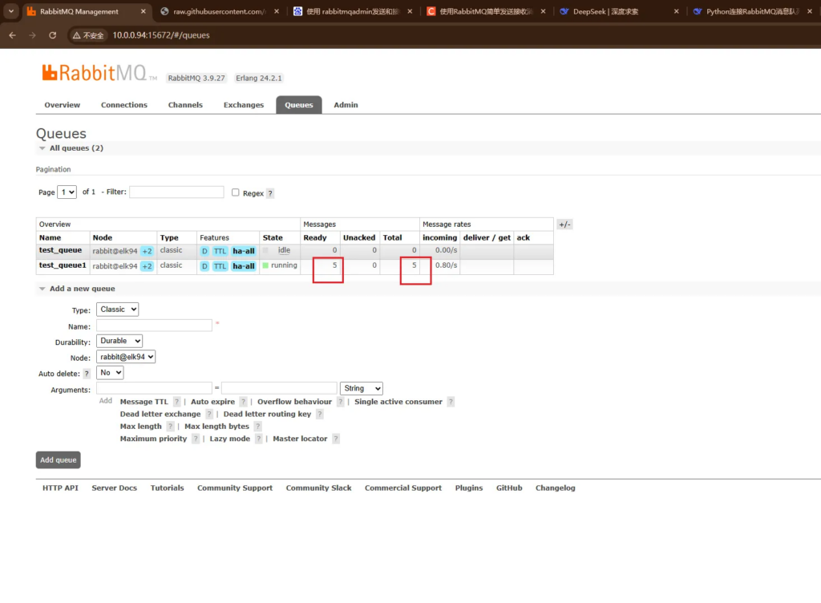
Task: Click the help icon next to Regex
Action: (270, 193)
